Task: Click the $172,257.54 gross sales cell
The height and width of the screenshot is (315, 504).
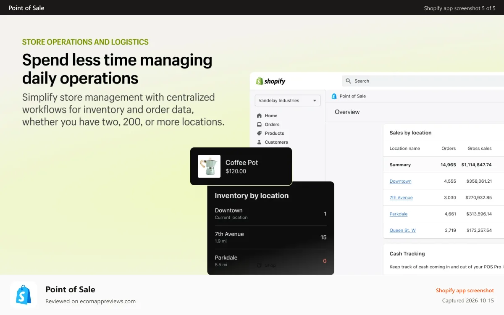Action: click(479, 230)
